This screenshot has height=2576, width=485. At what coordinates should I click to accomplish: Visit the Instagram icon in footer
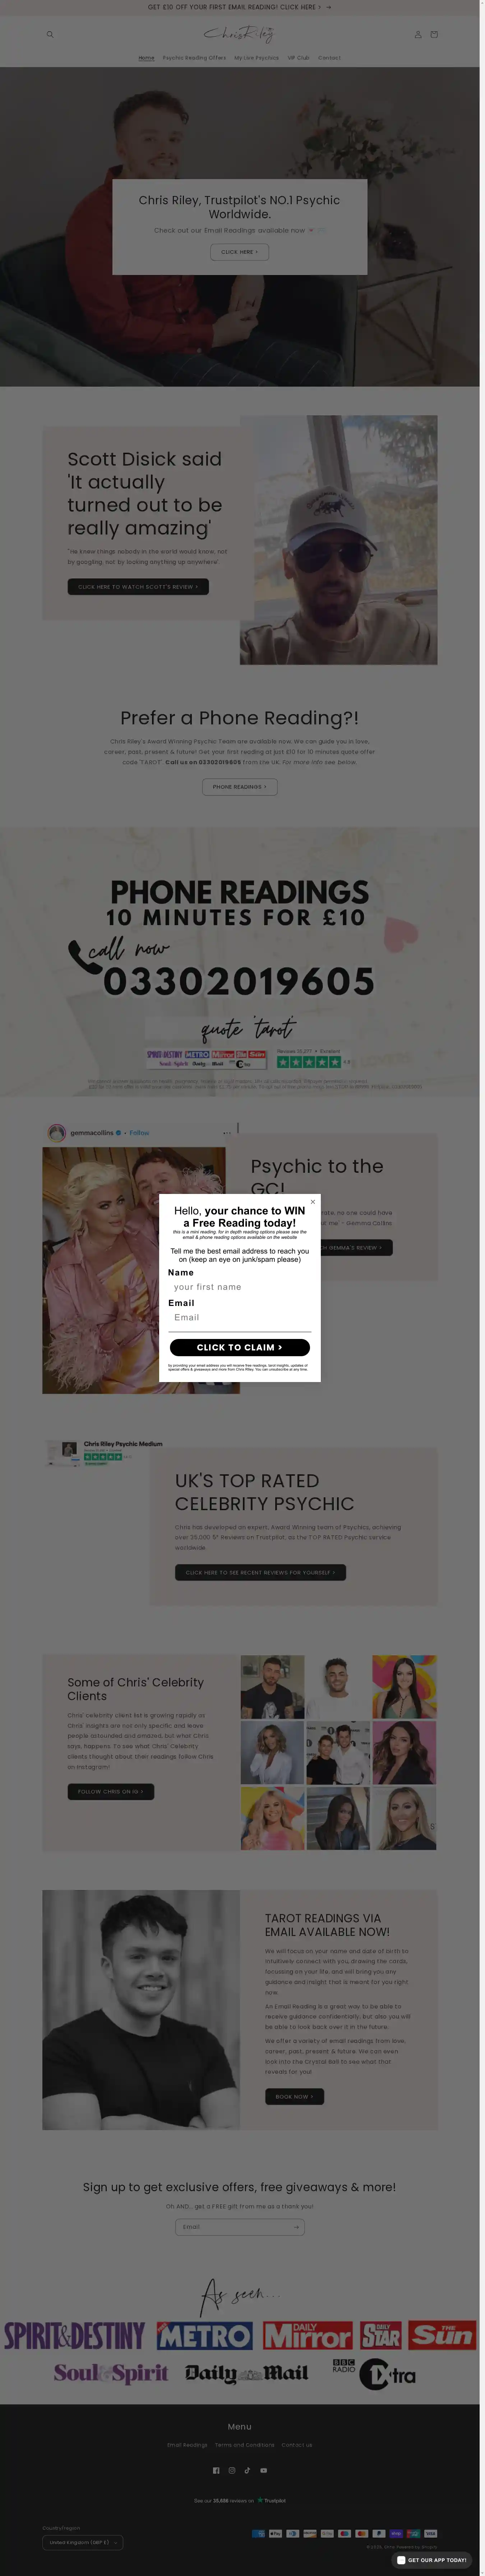232,2470
